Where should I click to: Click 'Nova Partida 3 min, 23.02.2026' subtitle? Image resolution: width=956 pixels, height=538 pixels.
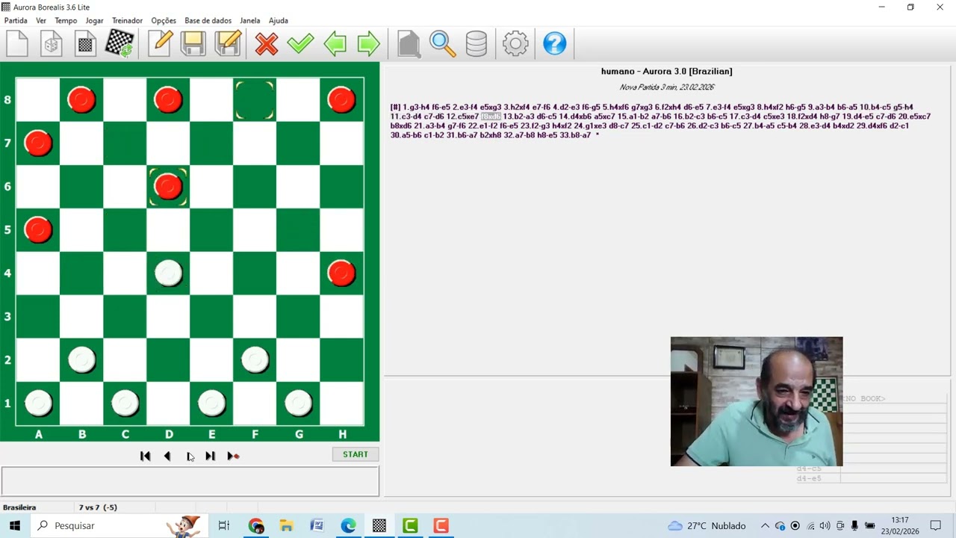coord(666,87)
